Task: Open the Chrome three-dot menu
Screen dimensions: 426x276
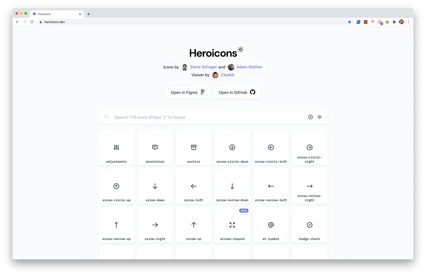Action: [x=408, y=22]
